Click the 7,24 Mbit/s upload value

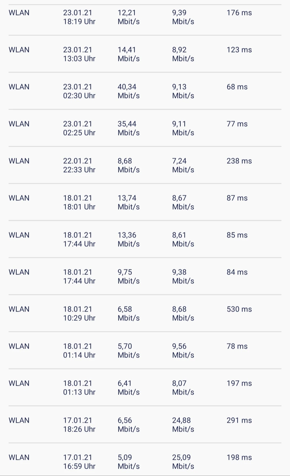[x=183, y=165]
